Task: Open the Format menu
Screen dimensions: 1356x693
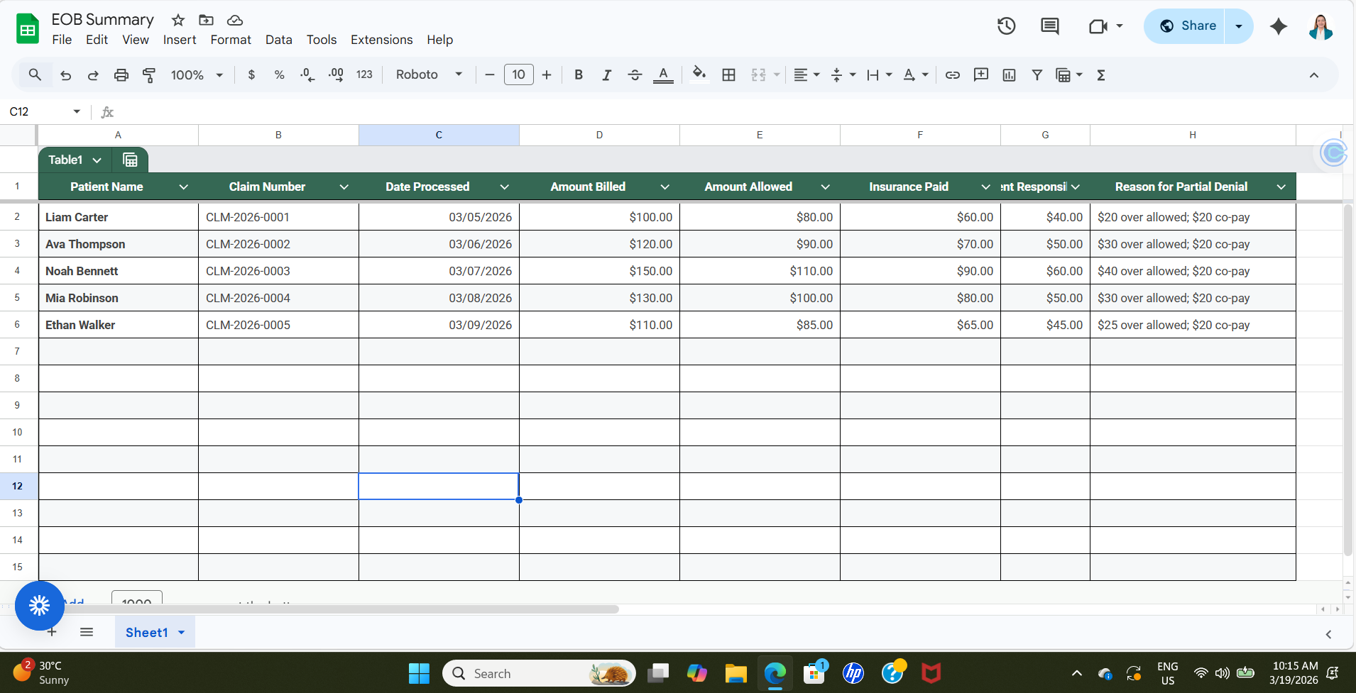Action: click(x=230, y=40)
